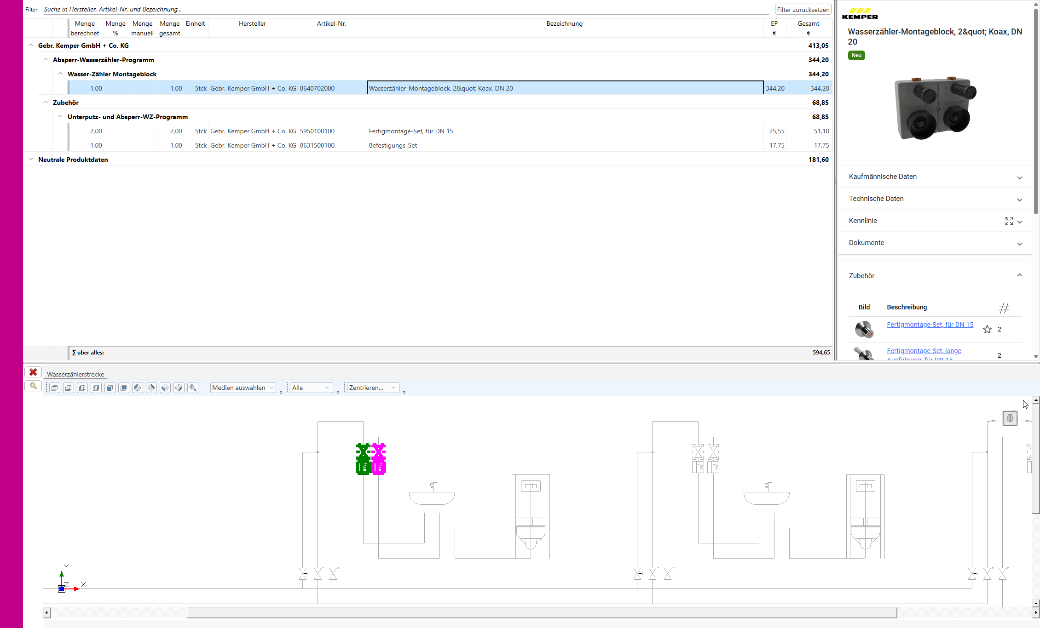
Task: Click the product panel vertical scrollbar thumb
Action: tap(1036, 110)
